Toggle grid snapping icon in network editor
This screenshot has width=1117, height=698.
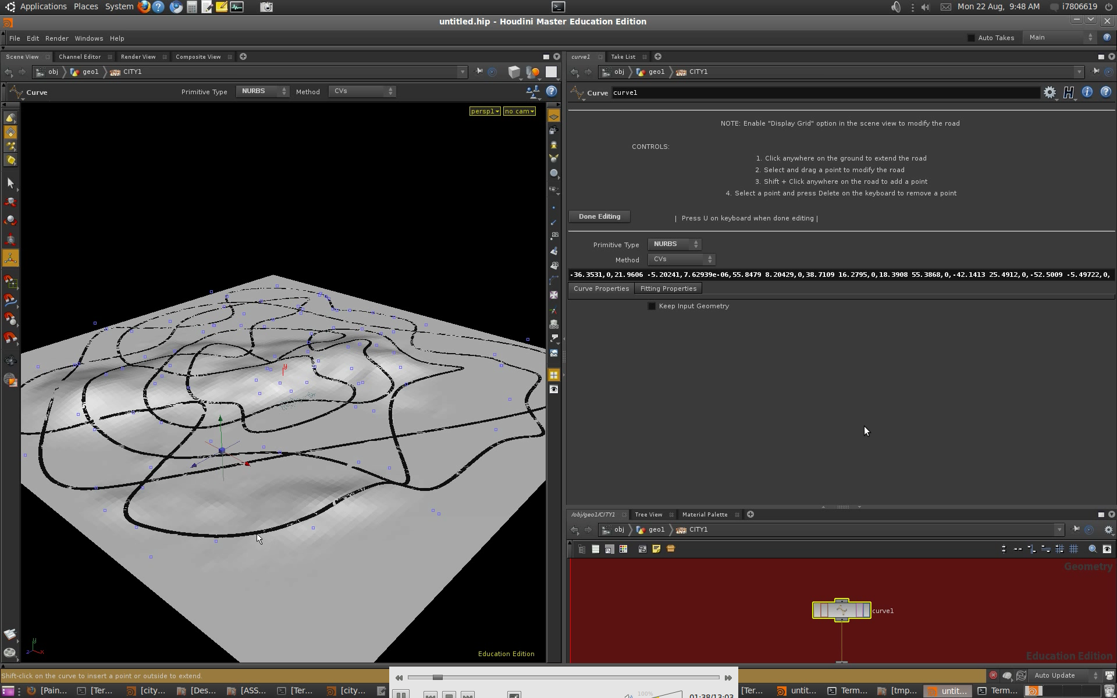point(1074,549)
